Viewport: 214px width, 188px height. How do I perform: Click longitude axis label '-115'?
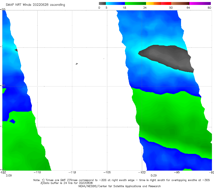pos(37,172)
